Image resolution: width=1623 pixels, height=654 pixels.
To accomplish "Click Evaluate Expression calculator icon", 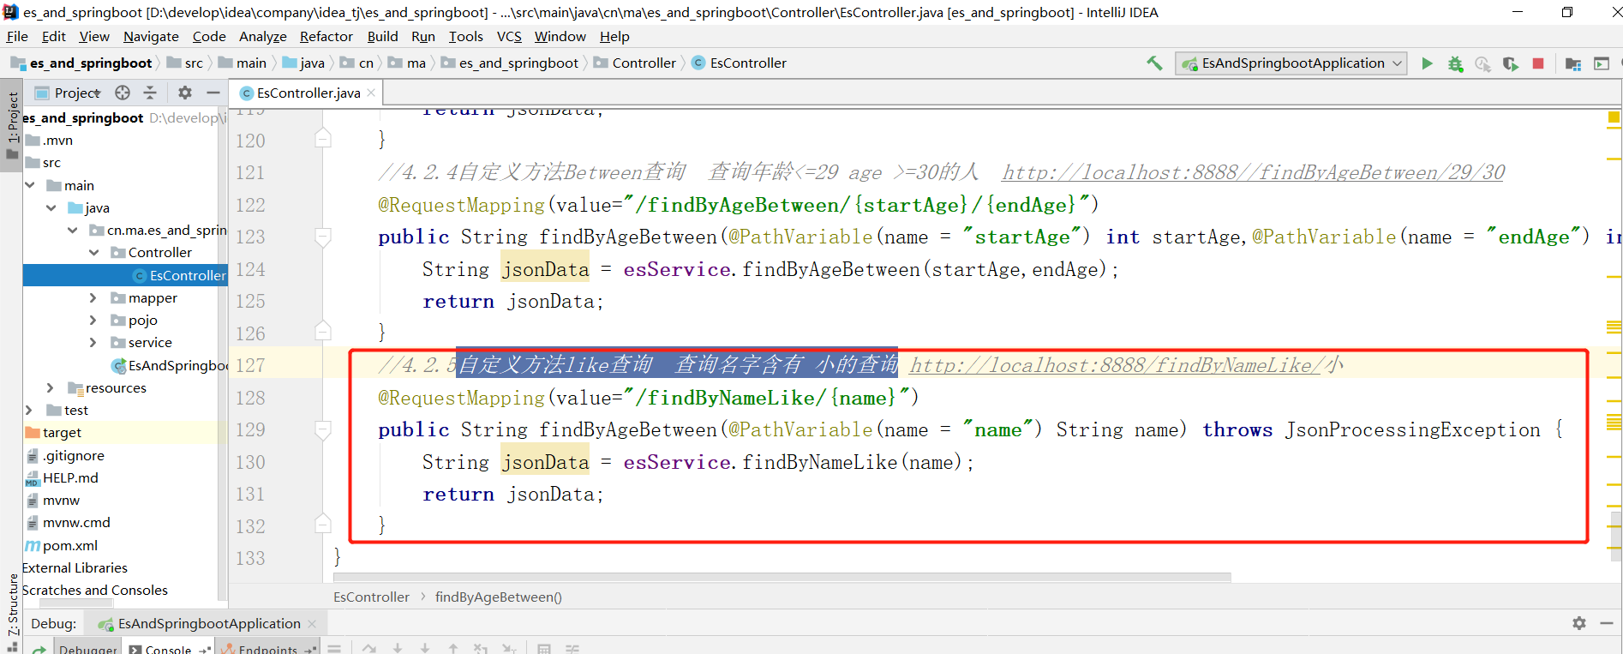I will tap(544, 649).
